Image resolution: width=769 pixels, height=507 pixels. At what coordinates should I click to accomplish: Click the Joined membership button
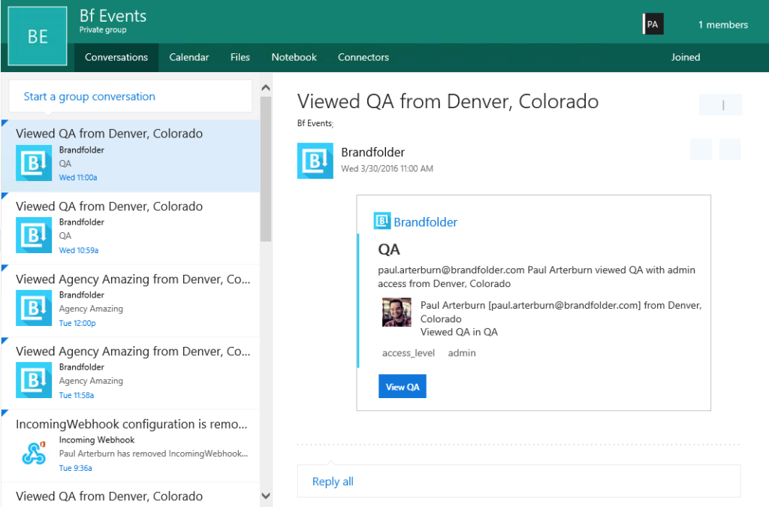[685, 57]
